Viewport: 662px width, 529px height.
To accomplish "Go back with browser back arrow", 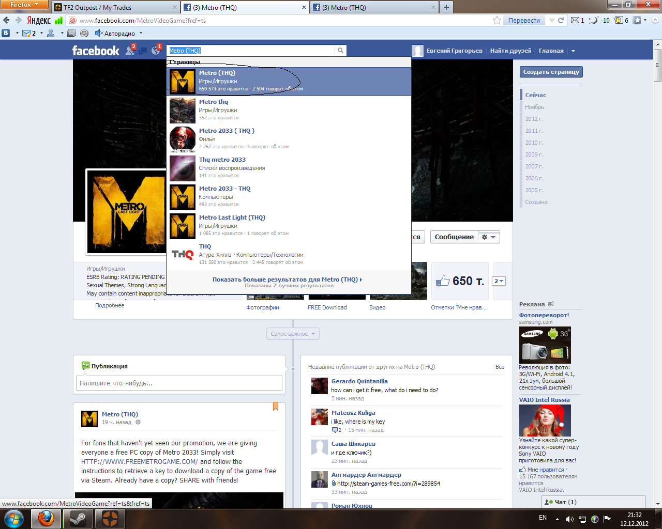I will pos(6,20).
